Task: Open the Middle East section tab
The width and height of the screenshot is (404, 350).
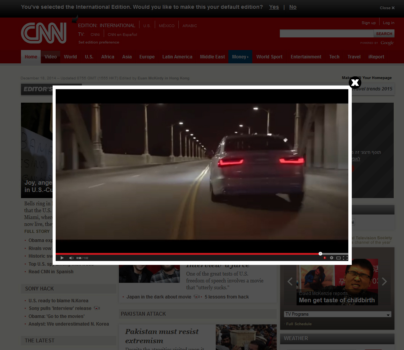Action: point(212,57)
